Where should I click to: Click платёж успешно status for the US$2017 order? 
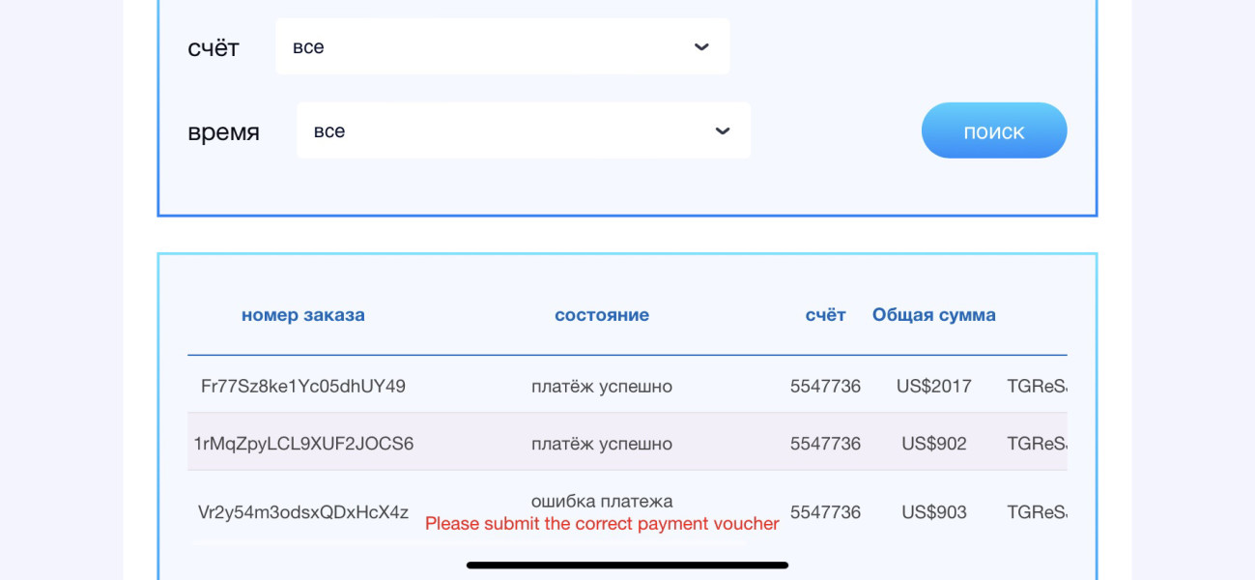click(601, 387)
